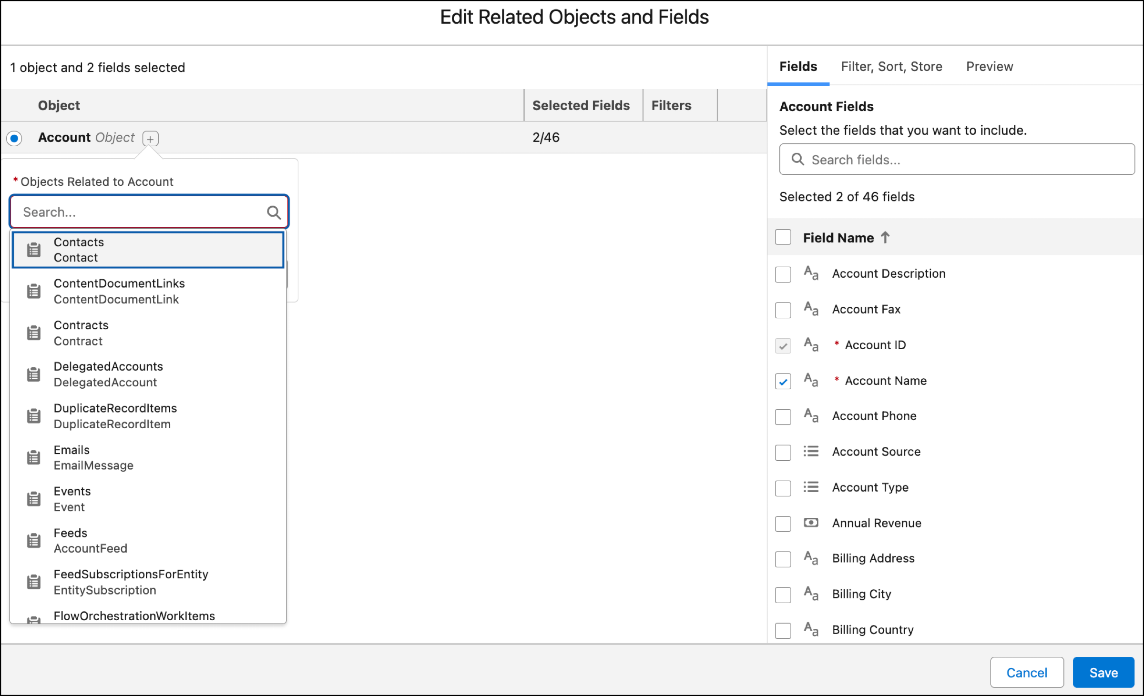Check the Annual Revenue checkbox
The width and height of the screenshot is (1144, 696).
[x=783, y=524]
